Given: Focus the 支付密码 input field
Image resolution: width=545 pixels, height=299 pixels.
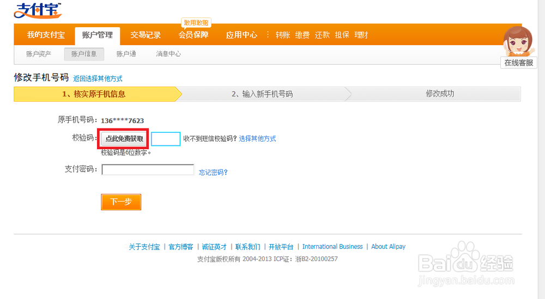Looking at the screenshot, I should pyautogui.click(x=148, y=169).
